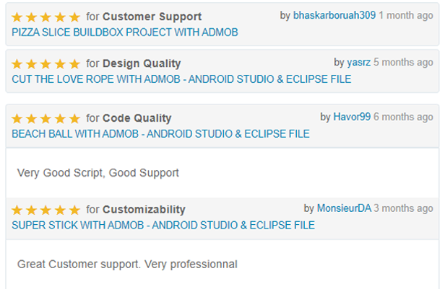Click the 'Great Customer support' review text

click(x=126, y=264)
